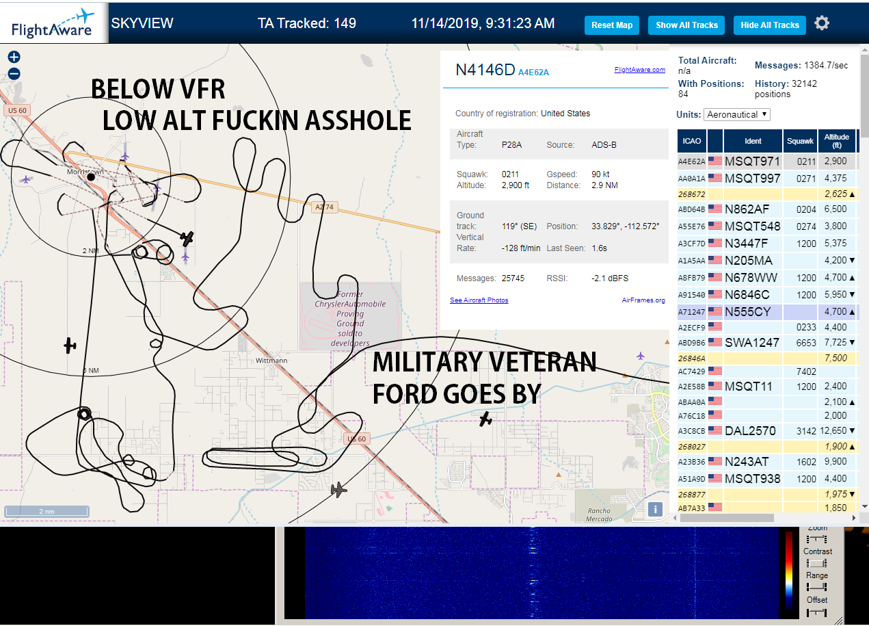This screenshot has height=626, width=869.
Task: Click A4E62A hex code link beside N4146D
Action: tap(533, 72)
